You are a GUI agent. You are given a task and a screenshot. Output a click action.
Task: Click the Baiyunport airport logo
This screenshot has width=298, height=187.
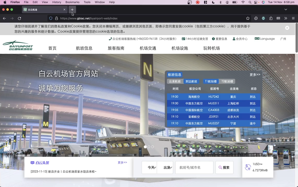pyautogui.click(x=18, y=46)
